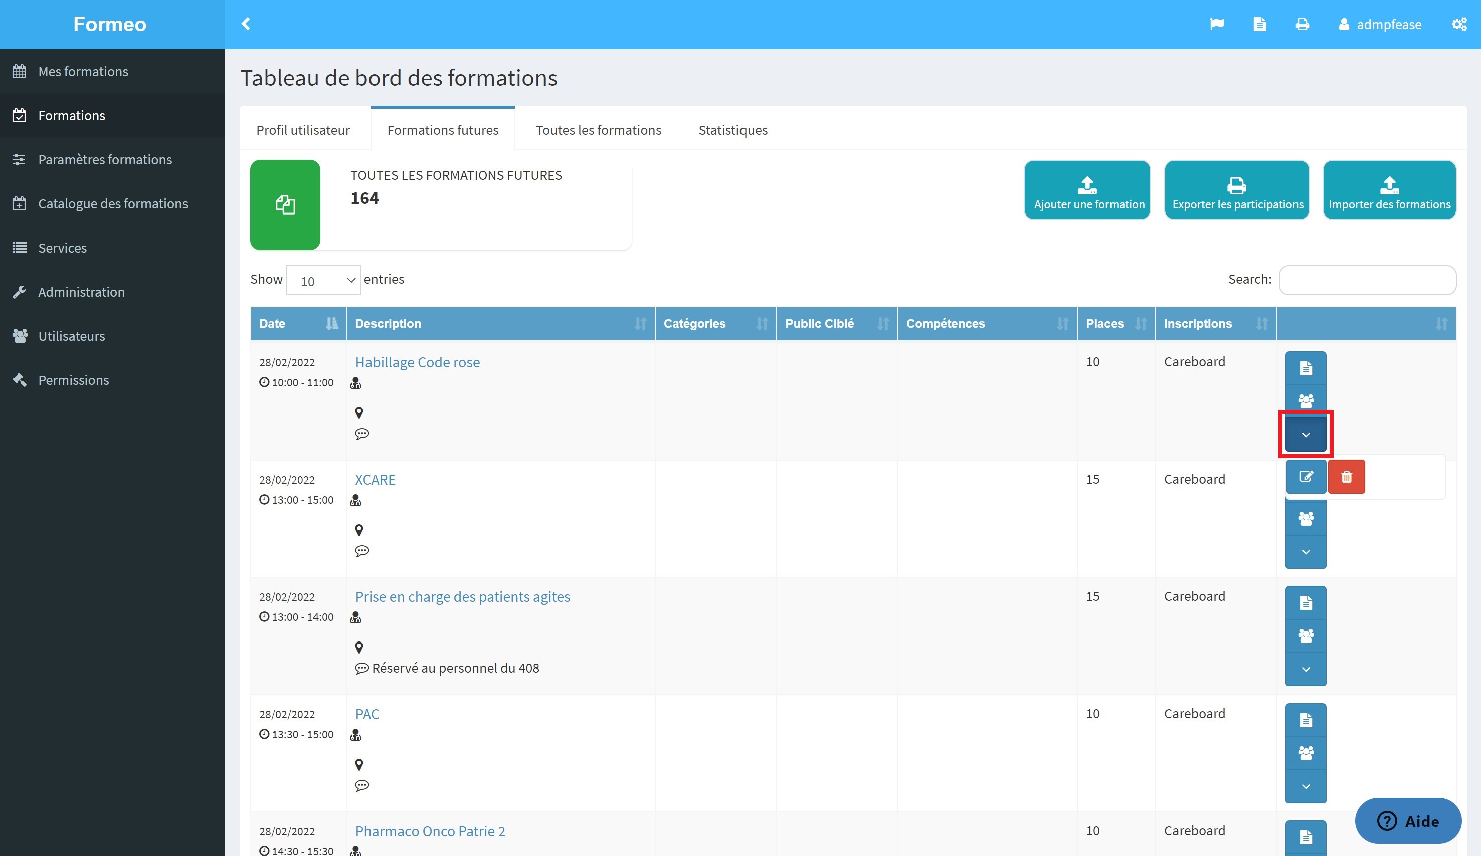Switch to Toutes les formations tab
The height and width of the screenshot is (856, 1481).
click(x=598, y=130)
